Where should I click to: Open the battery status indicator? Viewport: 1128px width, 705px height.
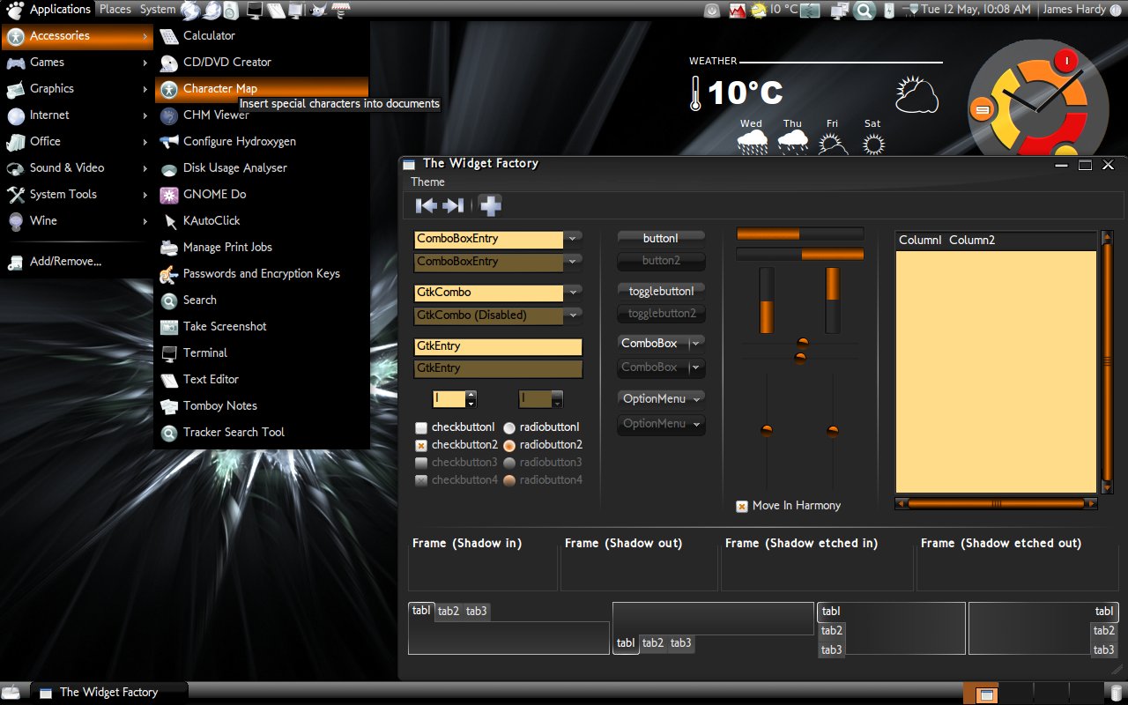(x=889, y=11)
